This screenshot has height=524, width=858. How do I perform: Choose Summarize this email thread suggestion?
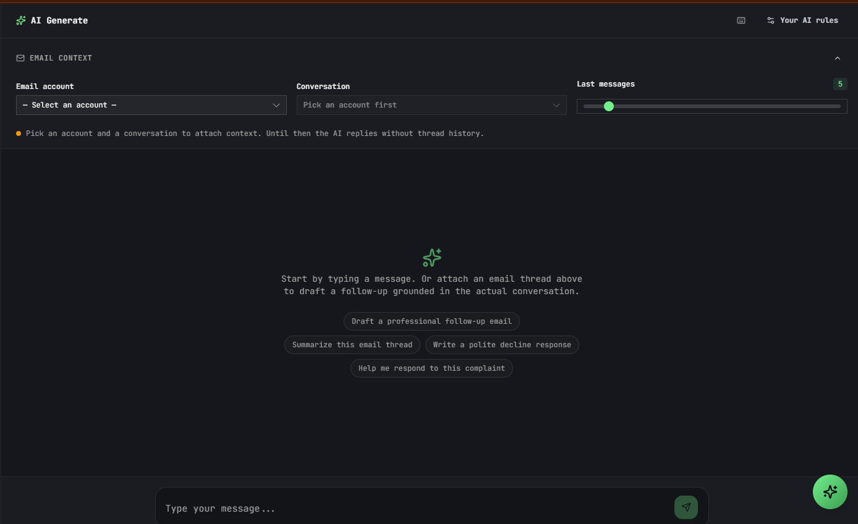pyautogui.click(x=352, y=345)
